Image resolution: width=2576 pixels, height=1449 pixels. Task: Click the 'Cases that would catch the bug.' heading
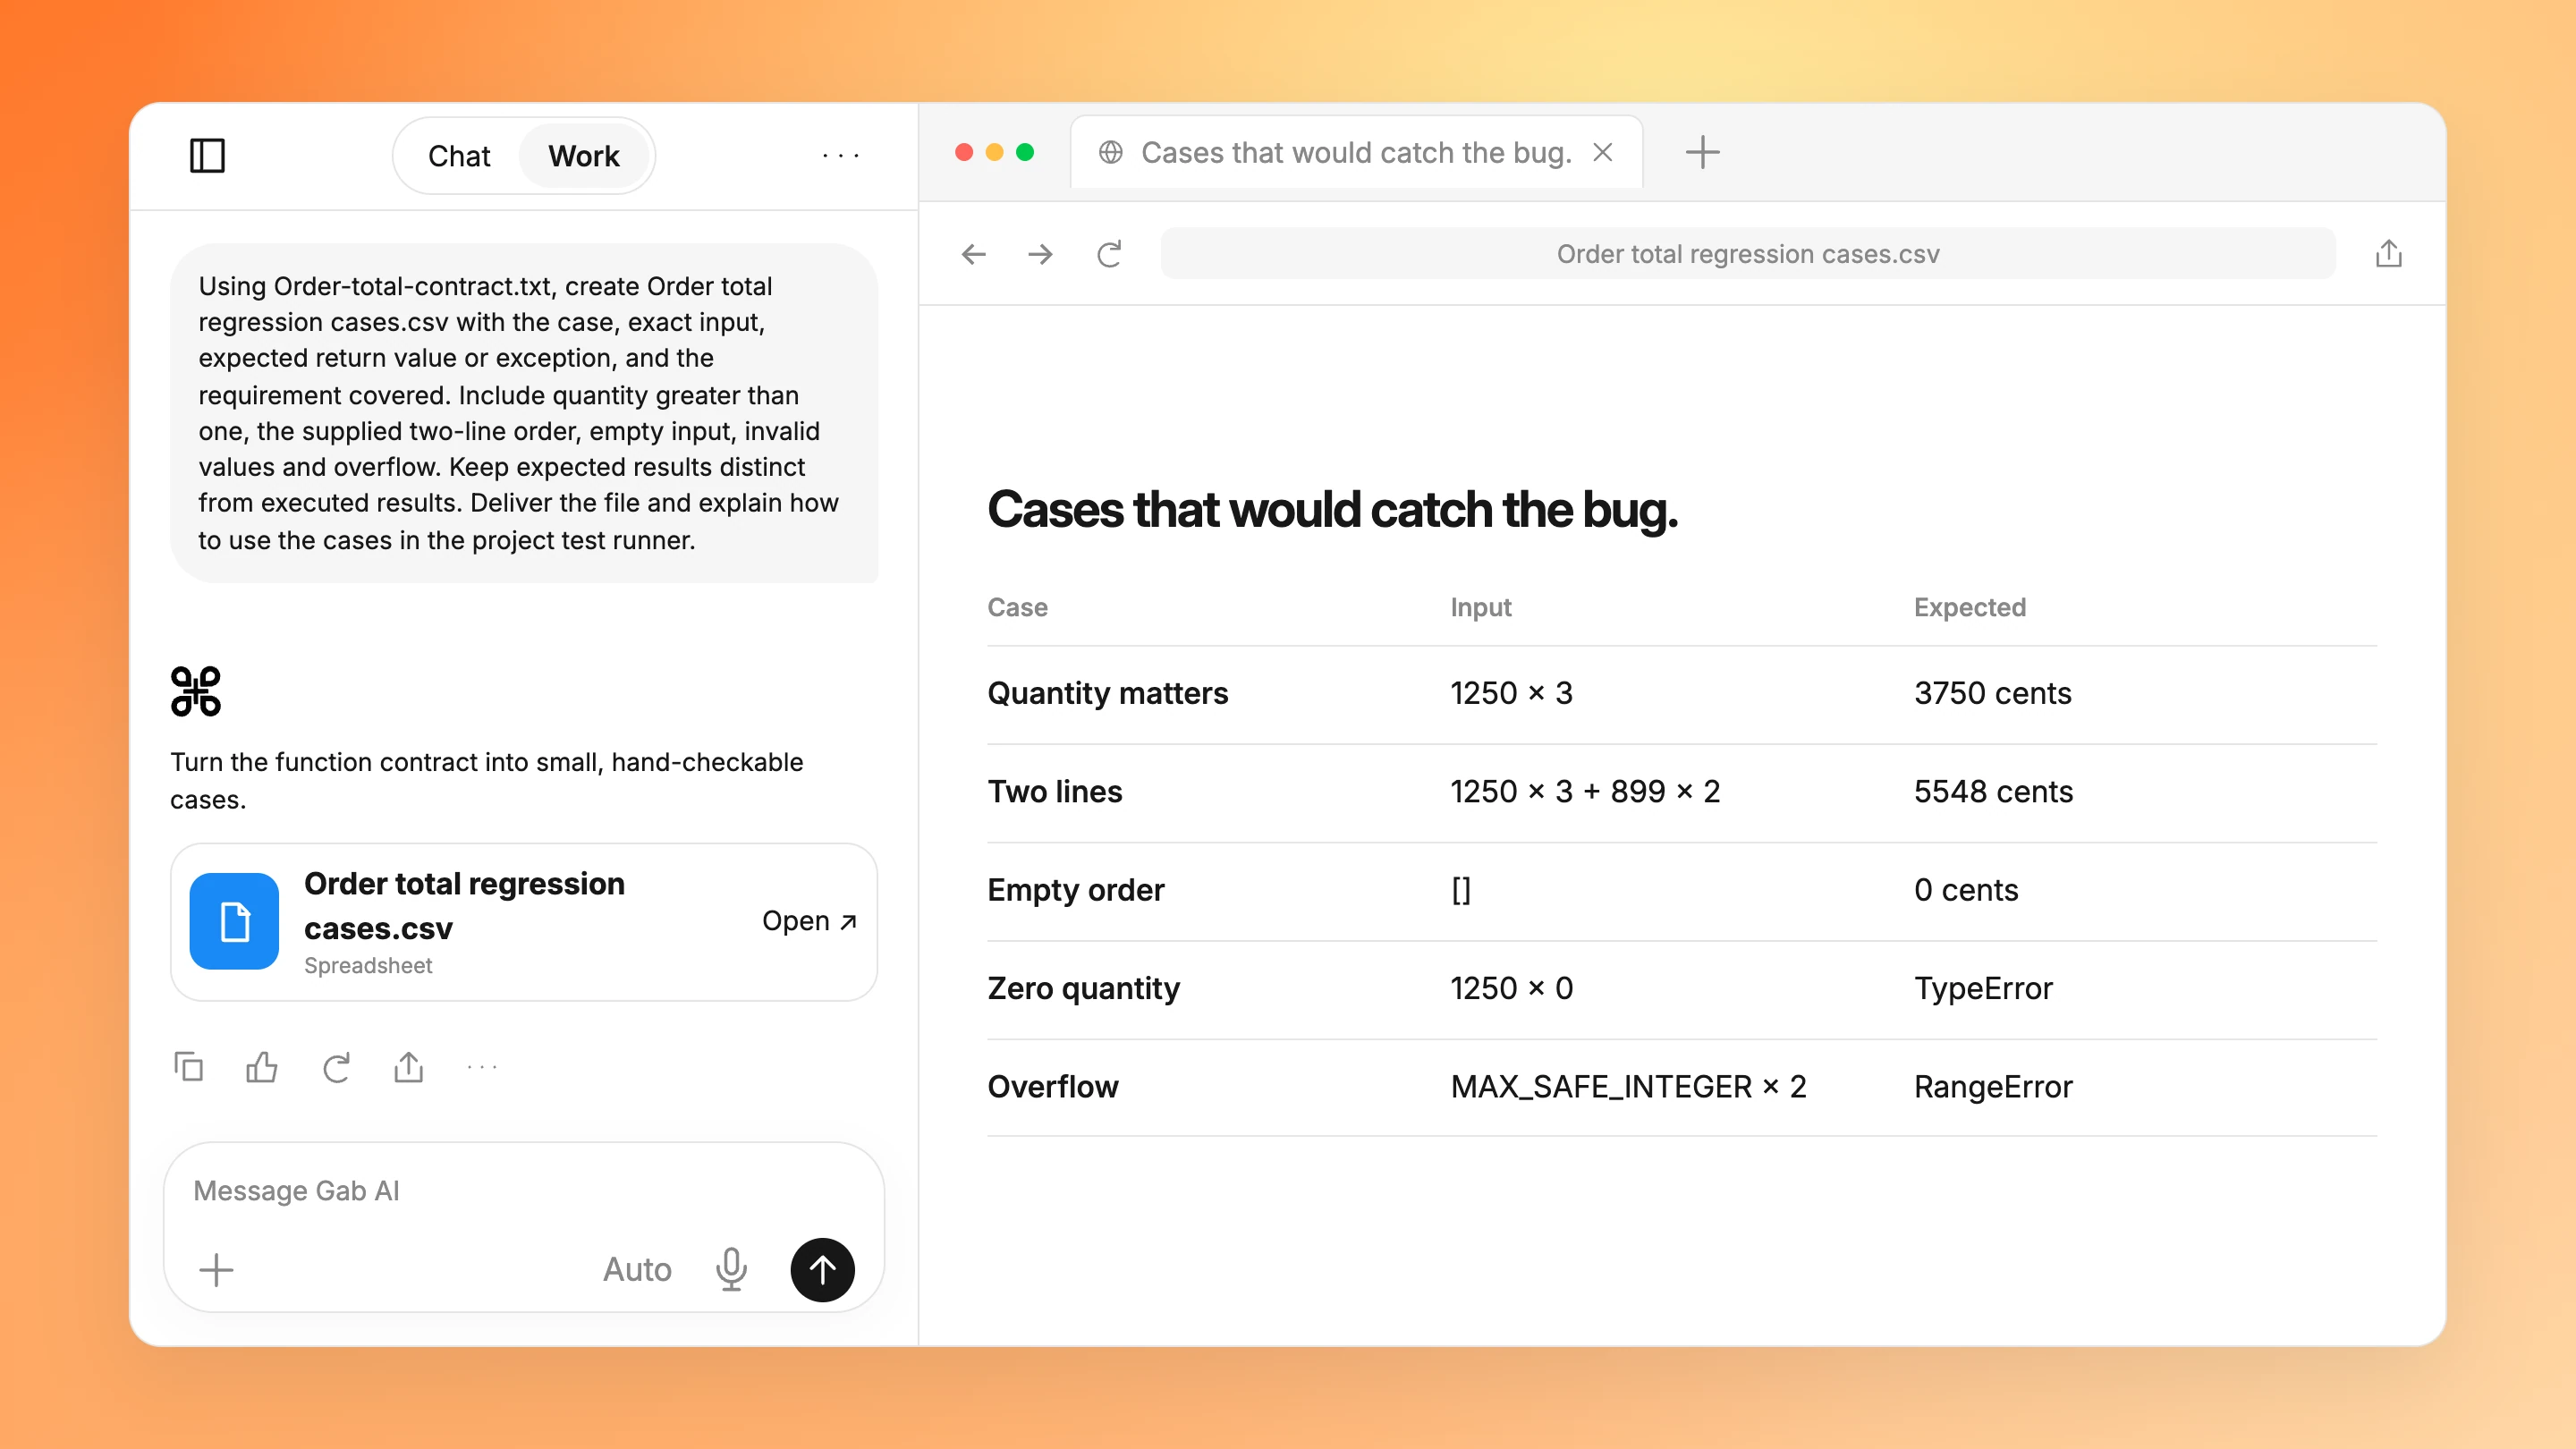[x=1332, y=510]
